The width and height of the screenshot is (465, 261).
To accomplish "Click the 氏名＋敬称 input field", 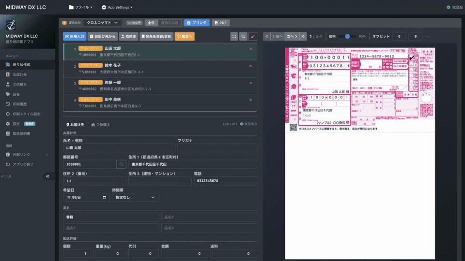I will (119, 148).
